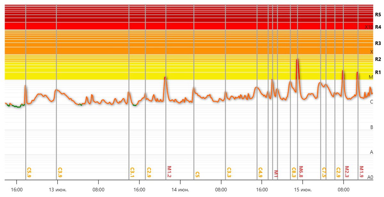
Task: Click the 14 июн. date axis label
Action: click(x=180, y=190)
